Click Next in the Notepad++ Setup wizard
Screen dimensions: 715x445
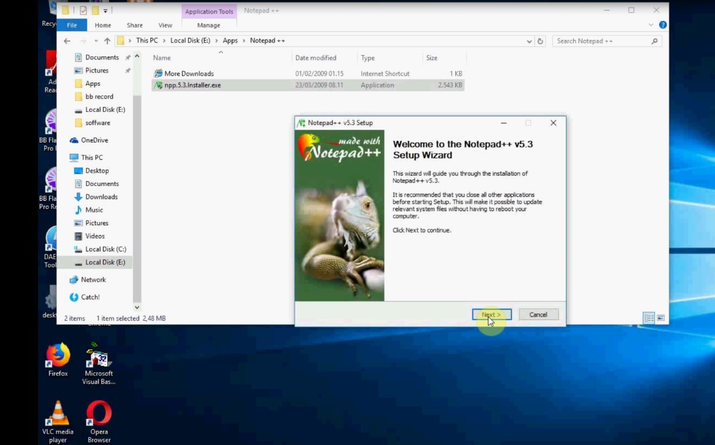point(491,314)
